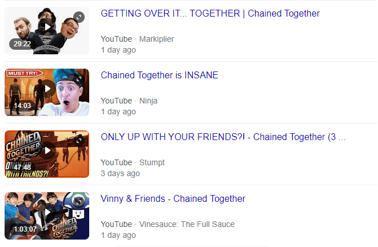Play the Vinesauce video thumbnail
The width and height of the screenshot is (378, 247).
click(x=47, y=216)
